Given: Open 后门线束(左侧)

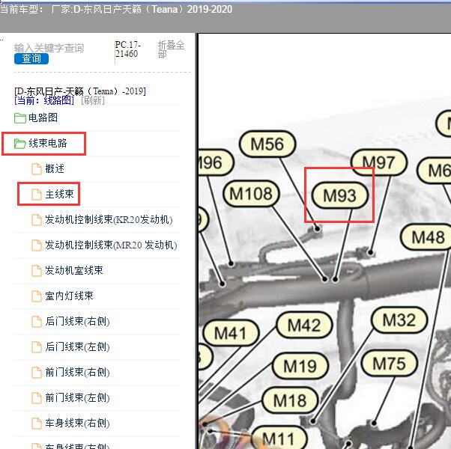Looking at the screenshot, I should pyautogui.click(x=77, y=346).
